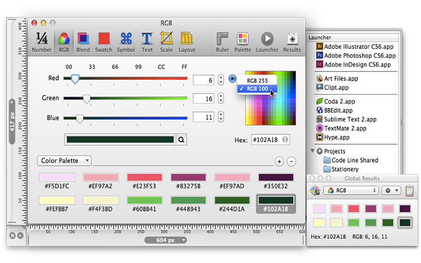The width and height of the screenshot is (421, 263).
Task: Select palette swatch #E23F53
Action: tap(144, 177)
